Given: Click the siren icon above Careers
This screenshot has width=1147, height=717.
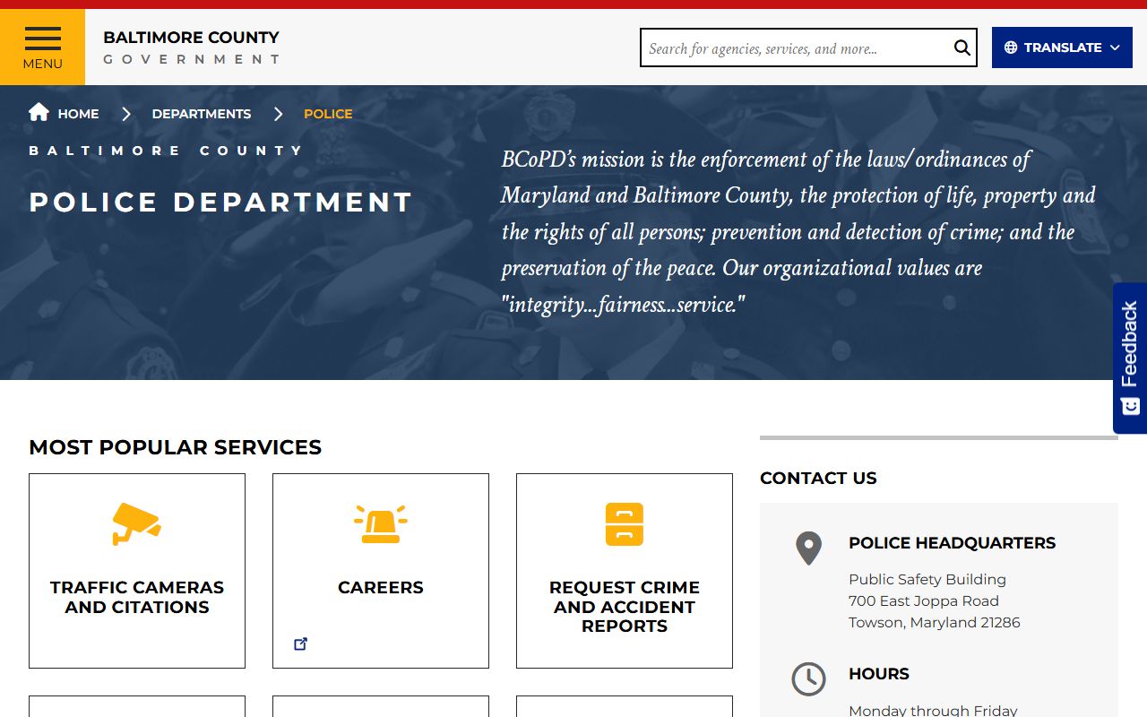Looking at the screenshot, I should click(x=381, y=524).
